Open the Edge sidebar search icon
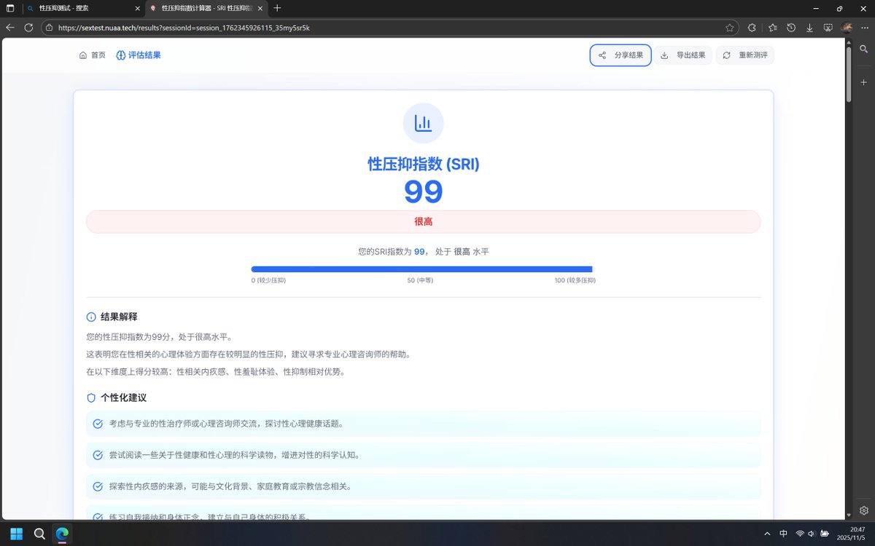This screenshot has height=546, width=875. (x=864, y=50)
